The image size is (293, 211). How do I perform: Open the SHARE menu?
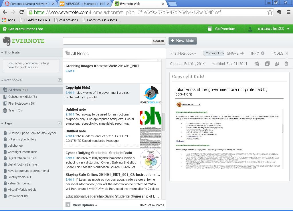pos(233,53)
